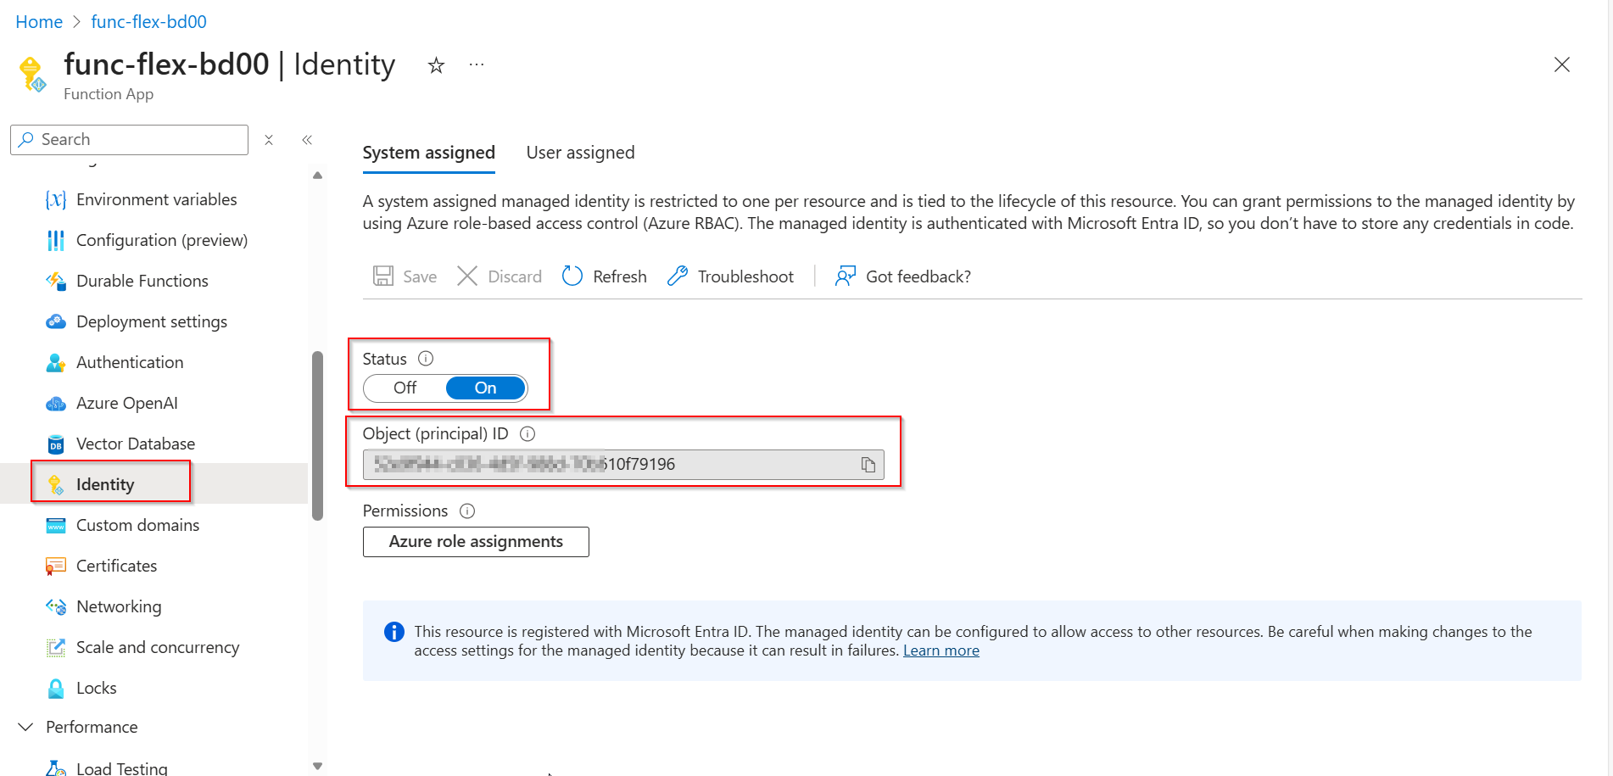The width and height of the screenshot is (1613, 776).
Task: Open the Vector Database page
Action: tap(136, 444)
